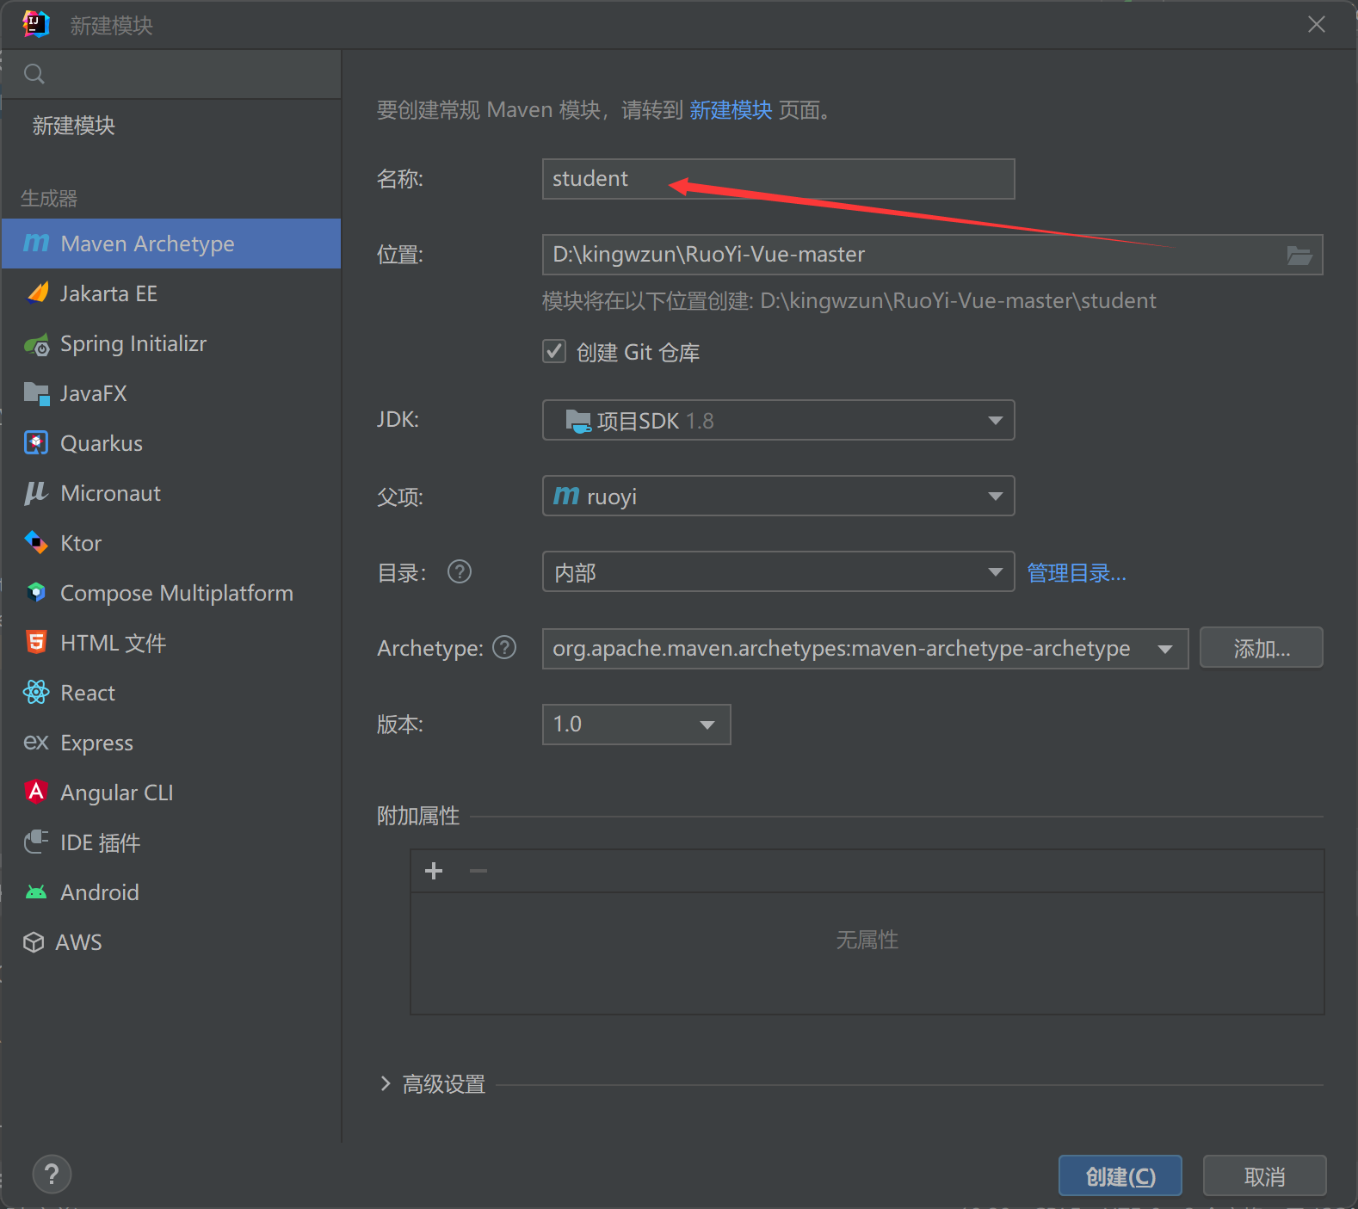Select the Angular CLI generator label
1358x1209 pixels.
(x=117, y=793)
